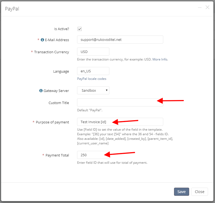This screenshot has height=203, width=215.
Task: Close the PayPal dialog with the X icon
Action: point(207,7)
